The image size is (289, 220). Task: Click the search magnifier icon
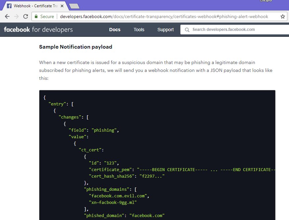(187, 30)
